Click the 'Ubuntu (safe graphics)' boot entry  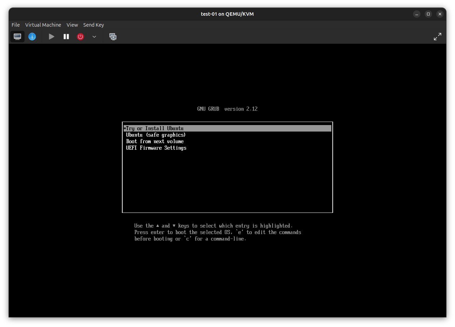(156, 135)
